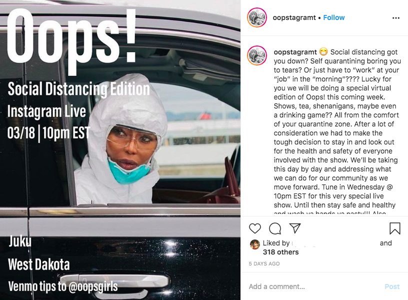Focus the Add a comment field
Viewport: 408px width, 300px height.
(314, 286)
